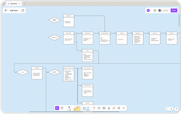This screenshot has height=114, width=181.
Task: Select the Text tool
Action: [x=94, y=108]
